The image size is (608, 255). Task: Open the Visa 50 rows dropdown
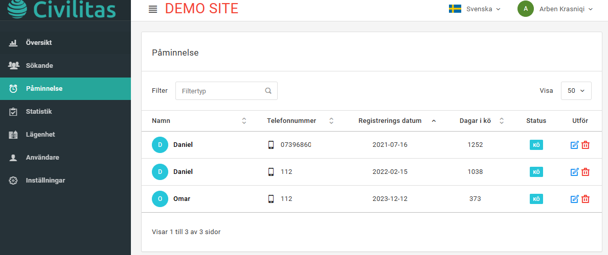[576, 91]
